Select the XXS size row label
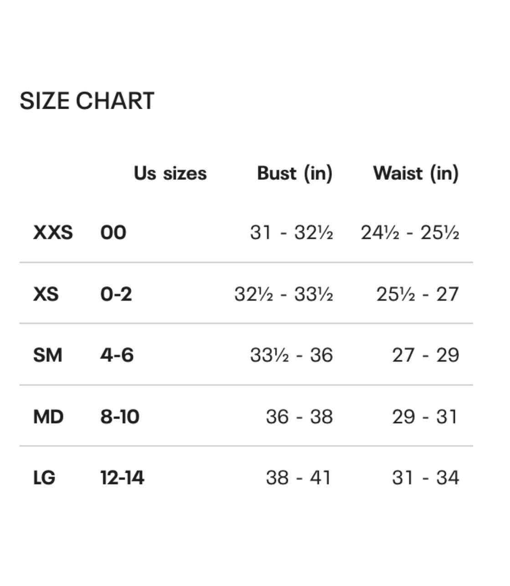510x586 pixels. tap(53, 232)
